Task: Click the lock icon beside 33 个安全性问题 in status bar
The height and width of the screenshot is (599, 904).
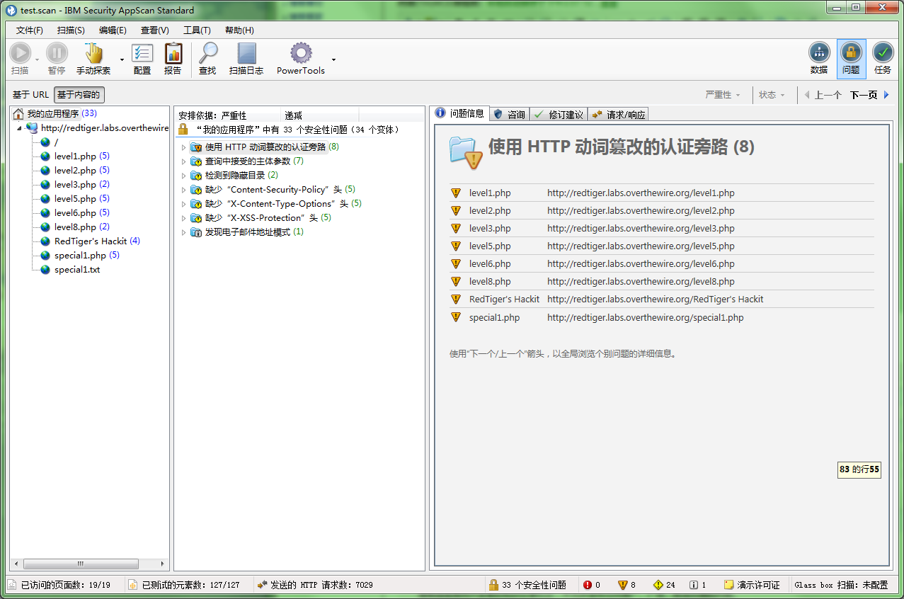Action: click(493, 585)
